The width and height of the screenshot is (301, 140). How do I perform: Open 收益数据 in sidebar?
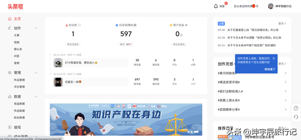[19, 104]
